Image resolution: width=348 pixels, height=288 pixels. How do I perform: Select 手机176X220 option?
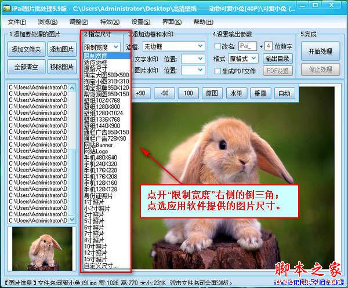pyautogui.click(x=106, y=170)
